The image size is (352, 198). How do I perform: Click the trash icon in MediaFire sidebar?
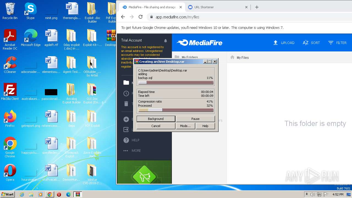[126, 104]
